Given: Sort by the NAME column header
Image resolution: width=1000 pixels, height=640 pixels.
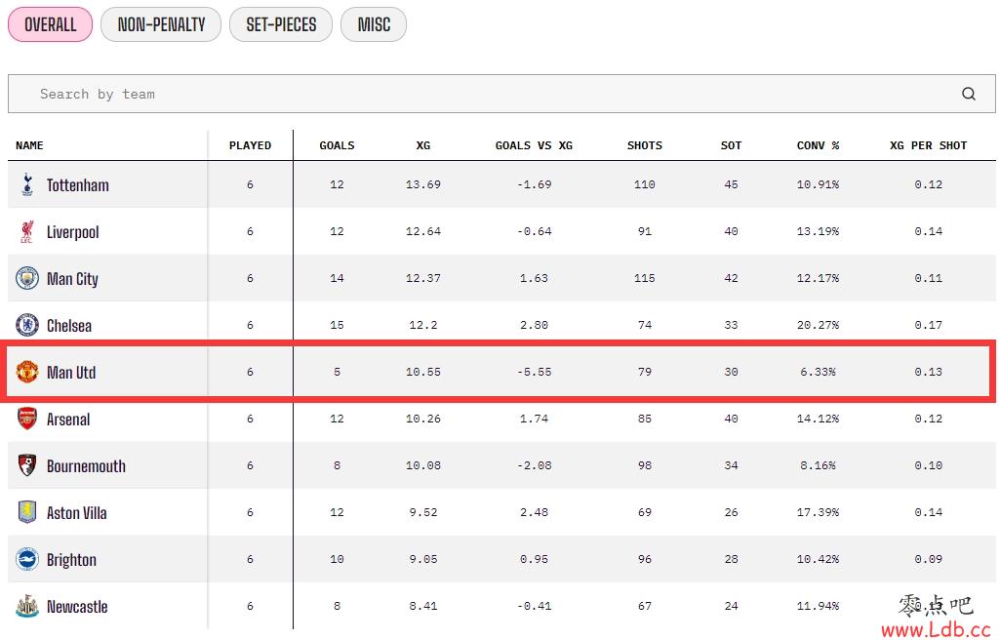Looking at the screenshot, I should [x=29, y=145].
